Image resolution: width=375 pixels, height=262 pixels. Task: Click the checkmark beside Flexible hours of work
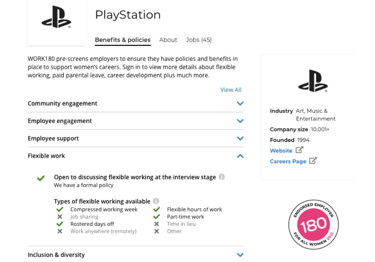tap(157, 209)
